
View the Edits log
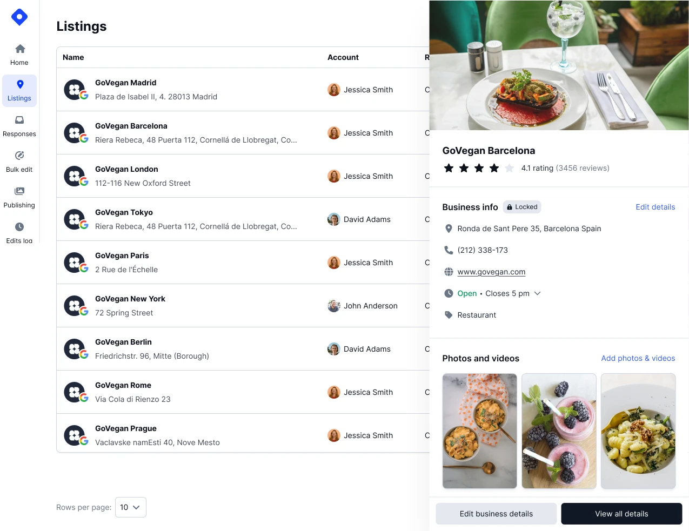tap(19, 233)
